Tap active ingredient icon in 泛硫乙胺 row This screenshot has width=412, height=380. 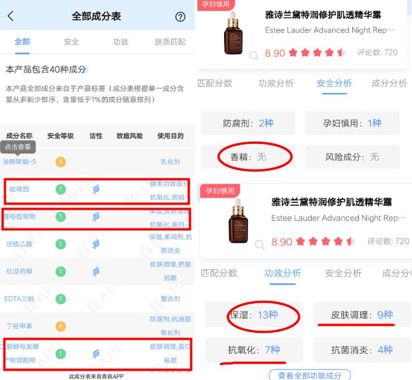coord(96,244)
